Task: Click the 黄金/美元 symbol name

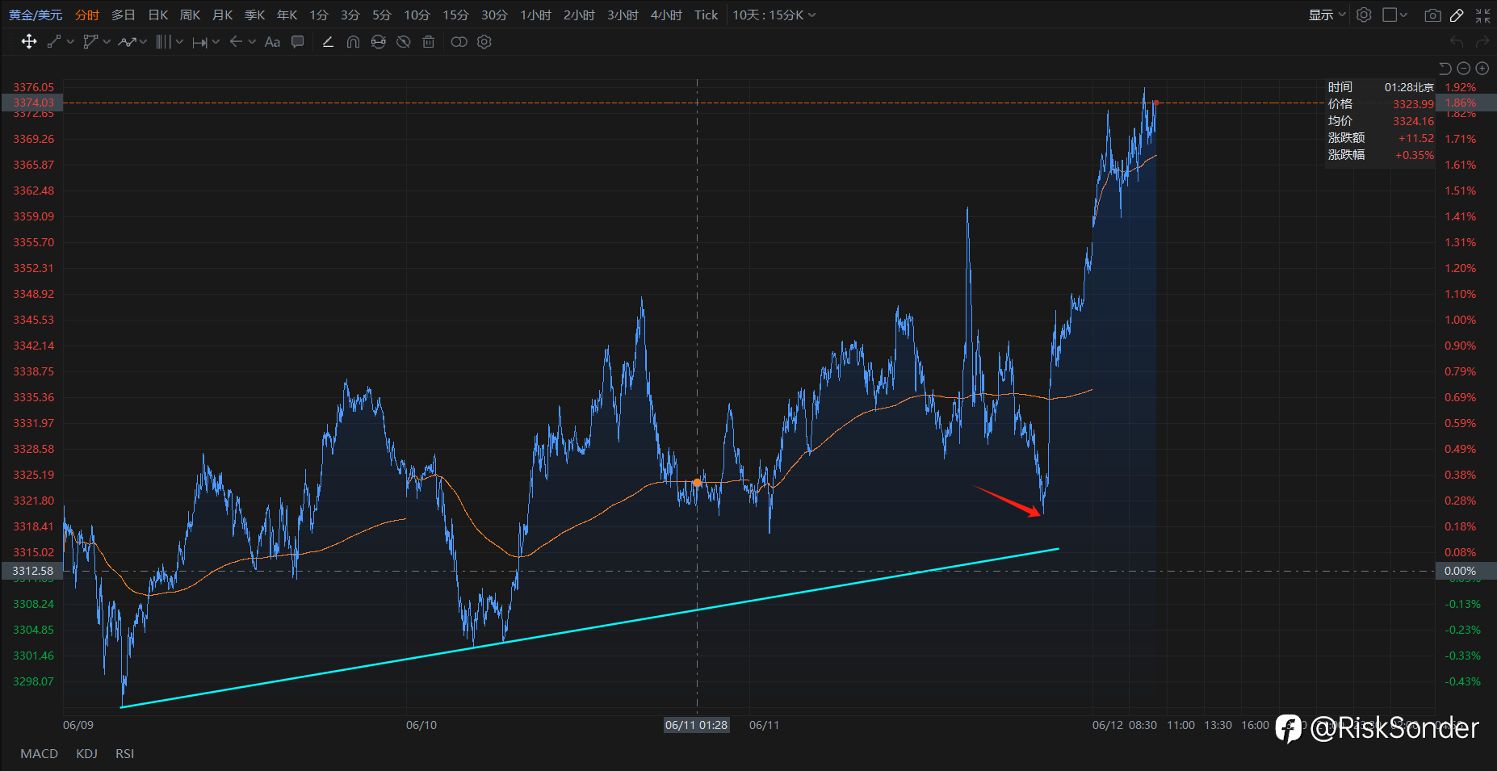Action: (36, 15)
